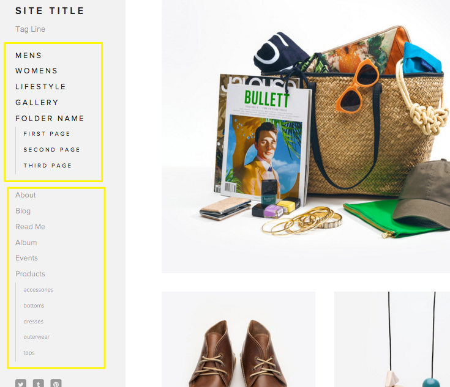Visit the Blog link
The height and width of the screenshot is (387, 450).
23,211
